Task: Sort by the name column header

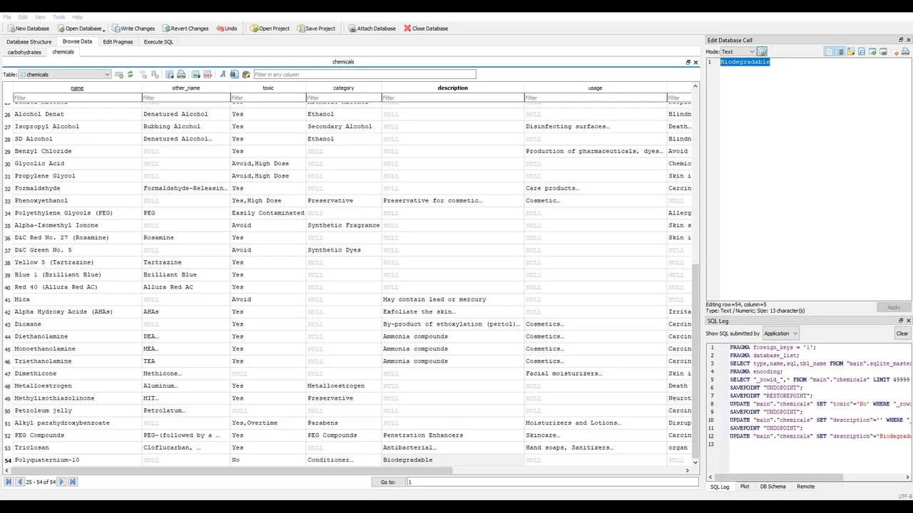Action: pyautogui.click(x=77, y=88)
